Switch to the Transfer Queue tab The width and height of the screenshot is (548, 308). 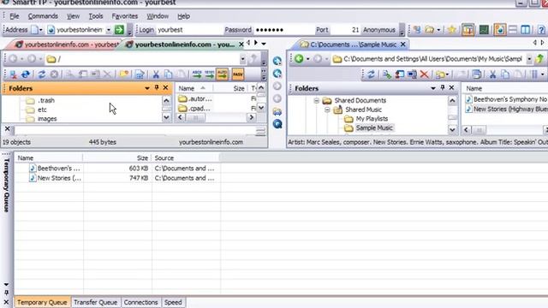95,302
